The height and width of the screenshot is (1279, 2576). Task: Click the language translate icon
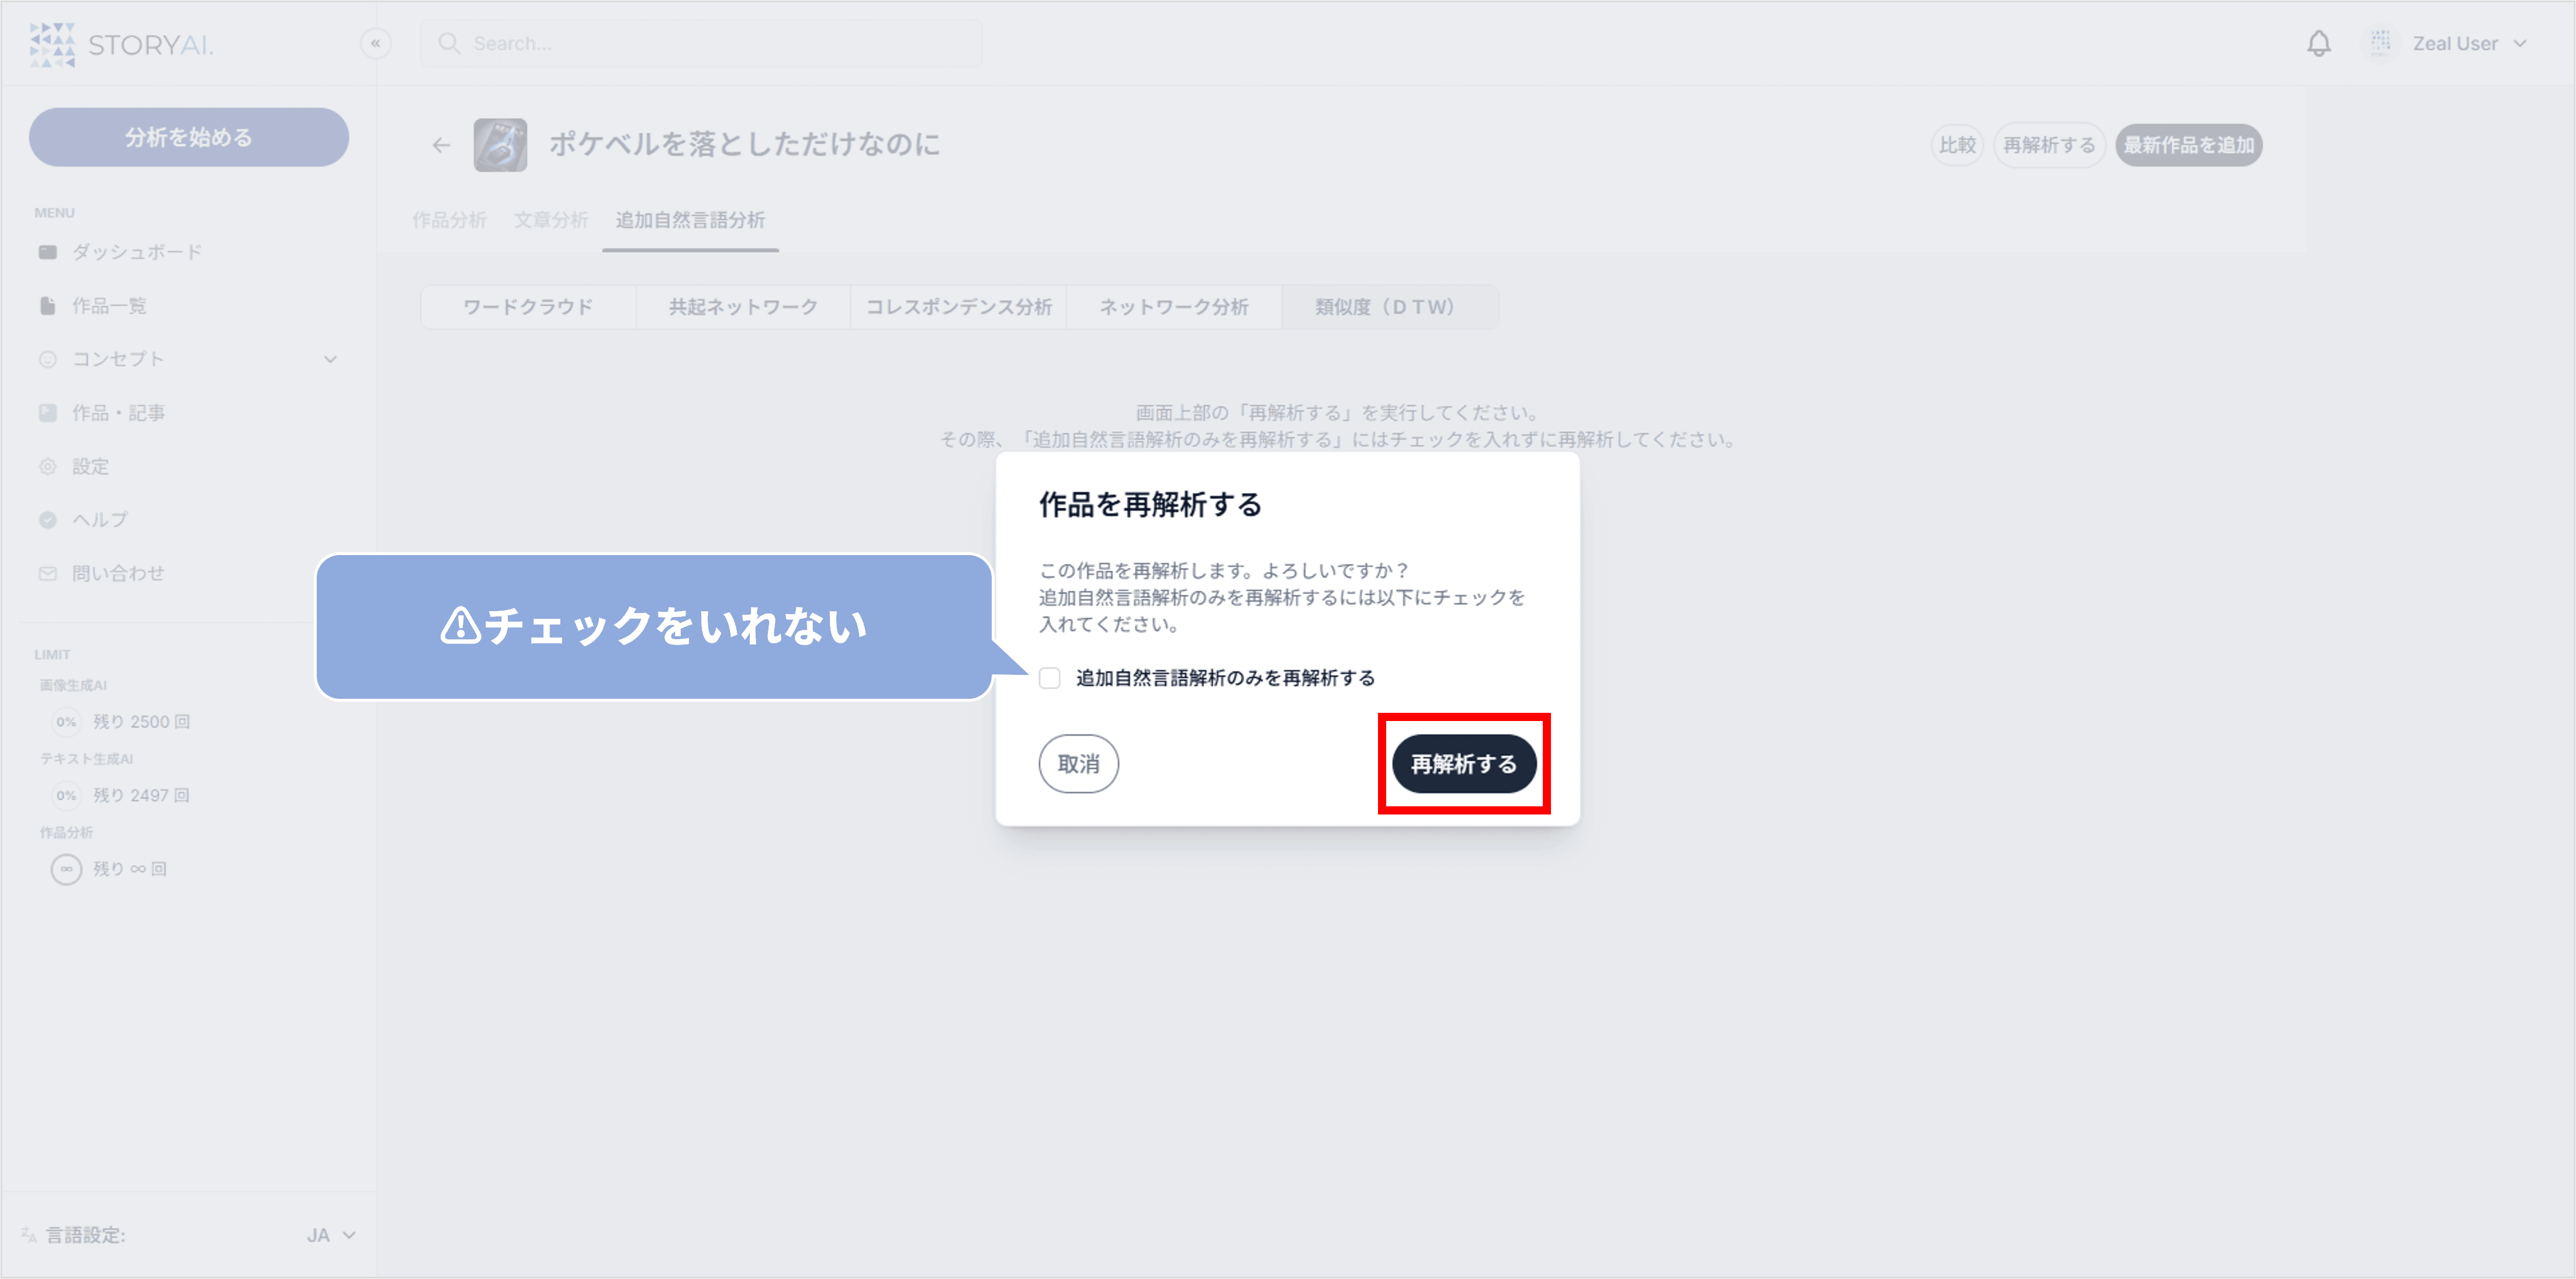tap(29, 1236)
